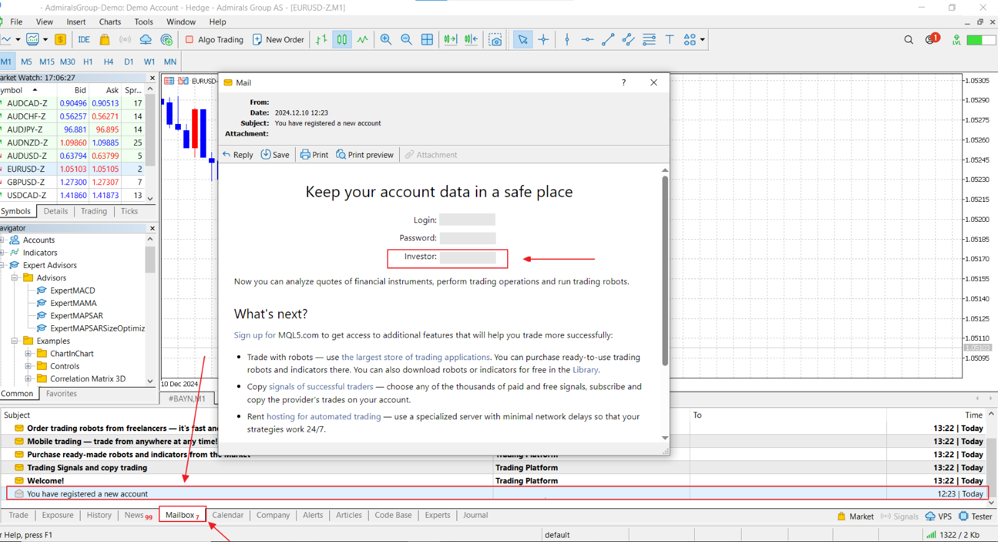Viewport: 998px width, 542px height.
Task: Expand the Accounts node in Navigator
Action: pyautogui.click(x=2, y=240)
